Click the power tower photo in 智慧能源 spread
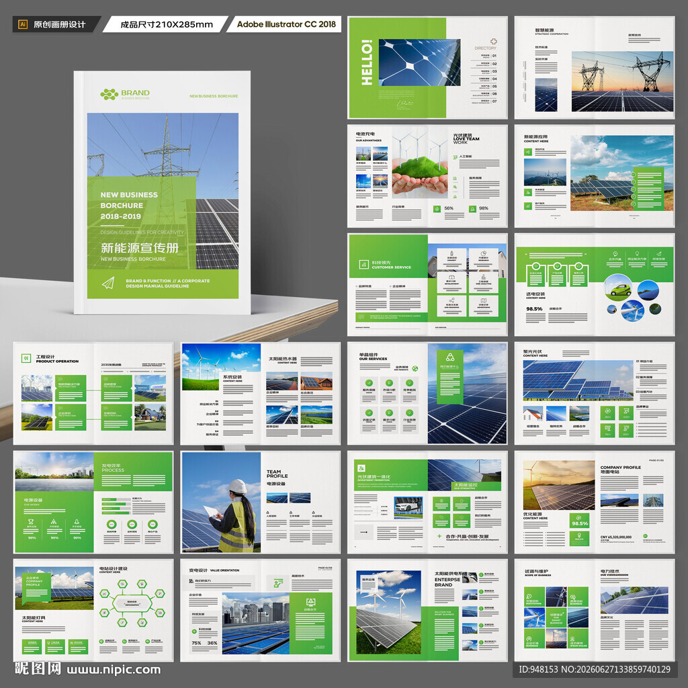Viewport: 688px width, 688px height. 622,81
